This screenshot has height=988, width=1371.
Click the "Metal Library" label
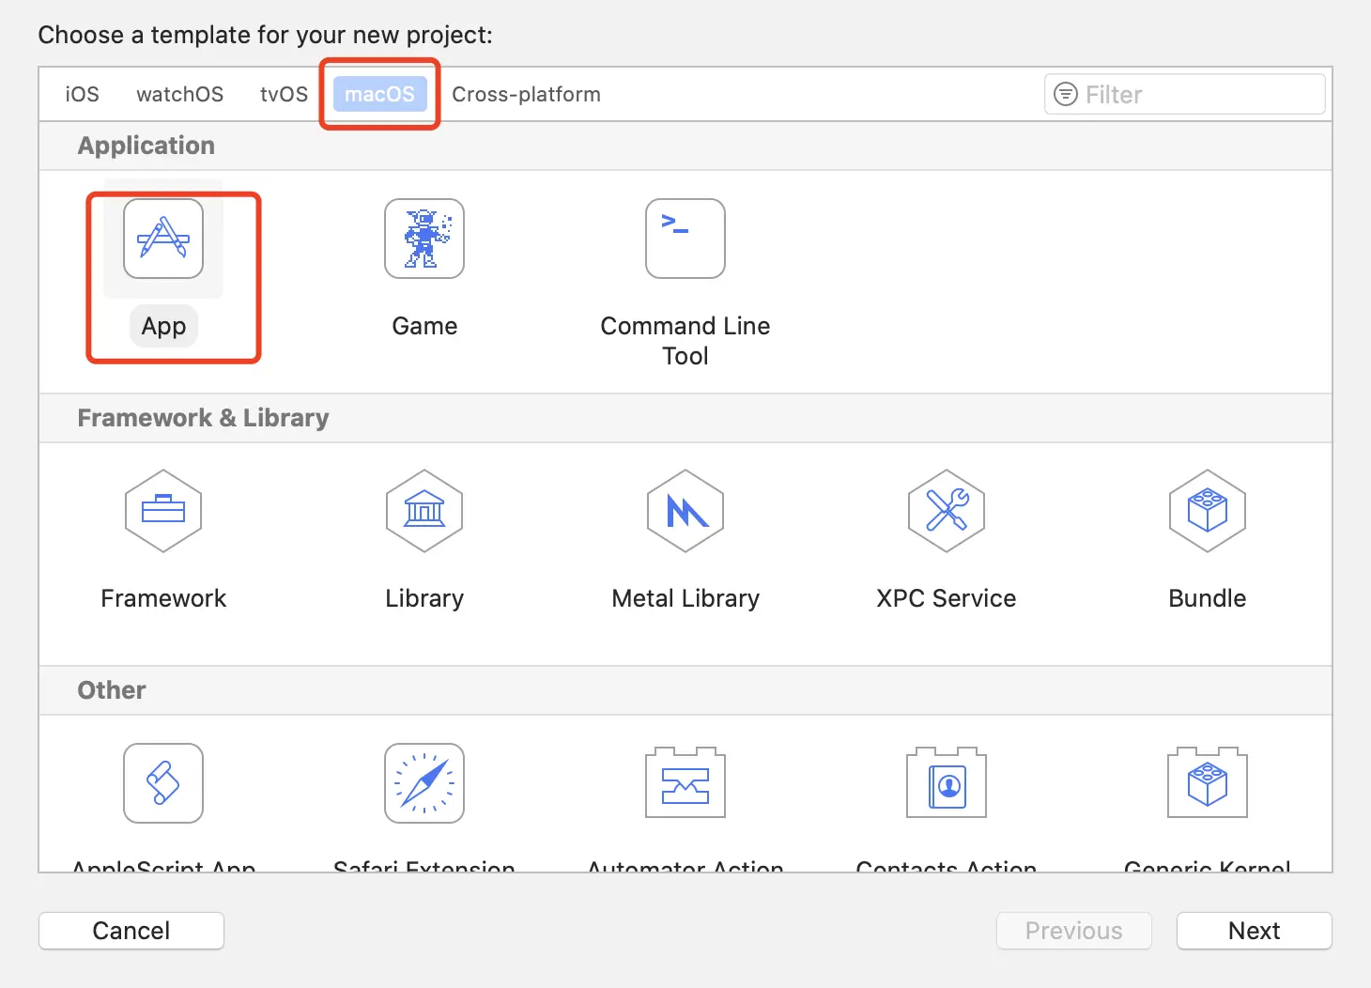685,598
